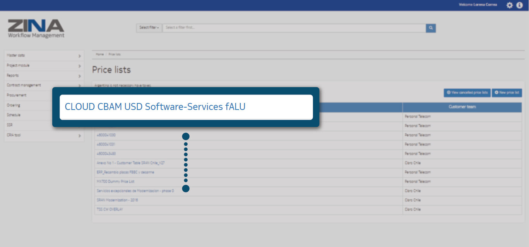The image size is (529, 247).
Task: Click chevron arrow beside CRIA tool
Action: (79, 136)
